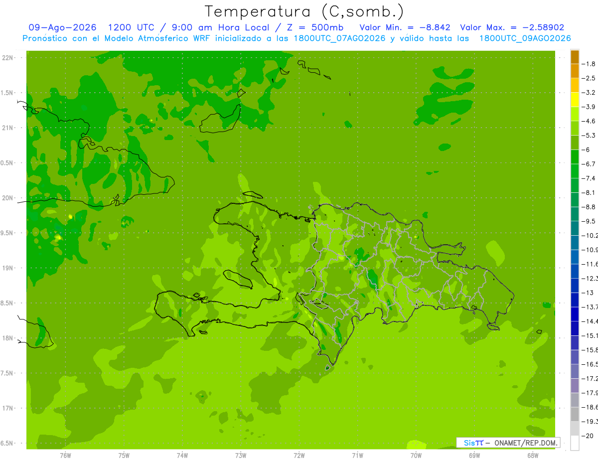Pick the green swatch between -6 and -6.7

click(x=575, y=156)
